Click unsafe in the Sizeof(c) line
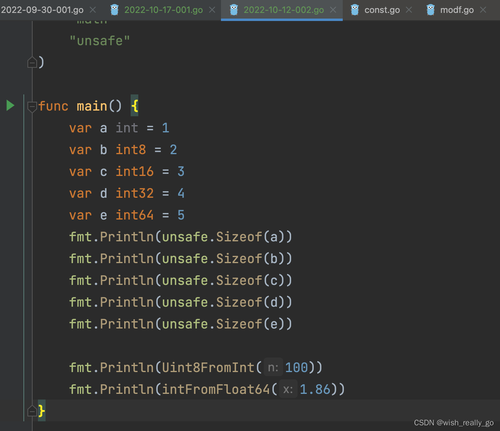This screenshot has height=431, width=500. tap(185, 280)
